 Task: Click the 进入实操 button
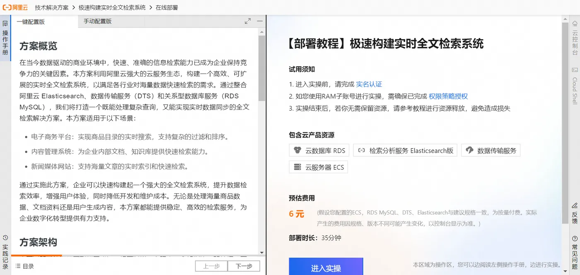326,267
